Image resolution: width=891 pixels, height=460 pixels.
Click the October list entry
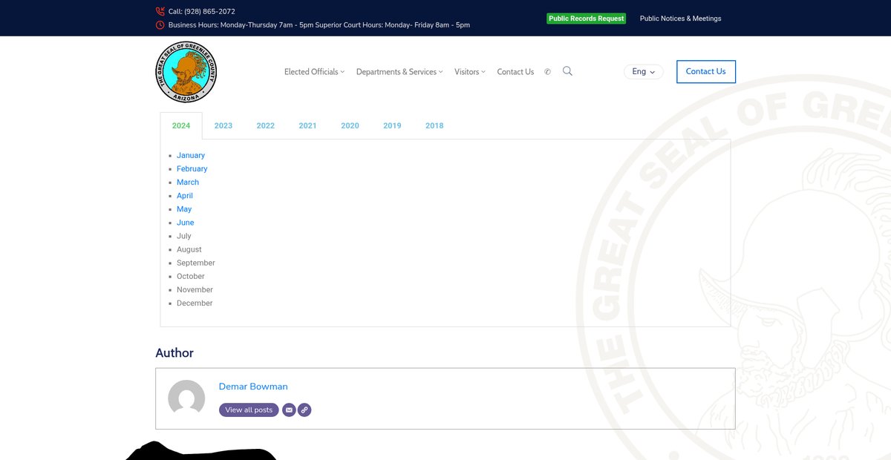191,276
